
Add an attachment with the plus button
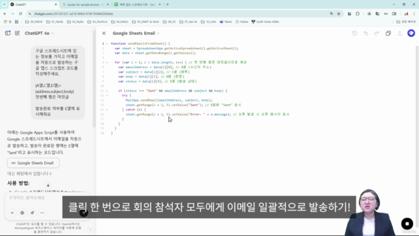tap(12, 212)
